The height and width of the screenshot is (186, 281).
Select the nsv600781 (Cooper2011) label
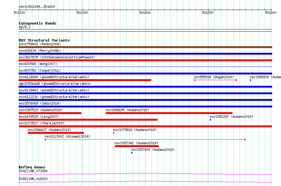click(x=40, y=70)
